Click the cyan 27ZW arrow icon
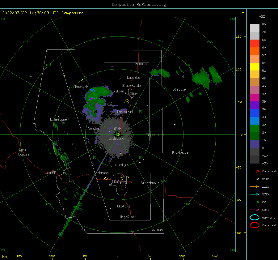 point(255,194)
